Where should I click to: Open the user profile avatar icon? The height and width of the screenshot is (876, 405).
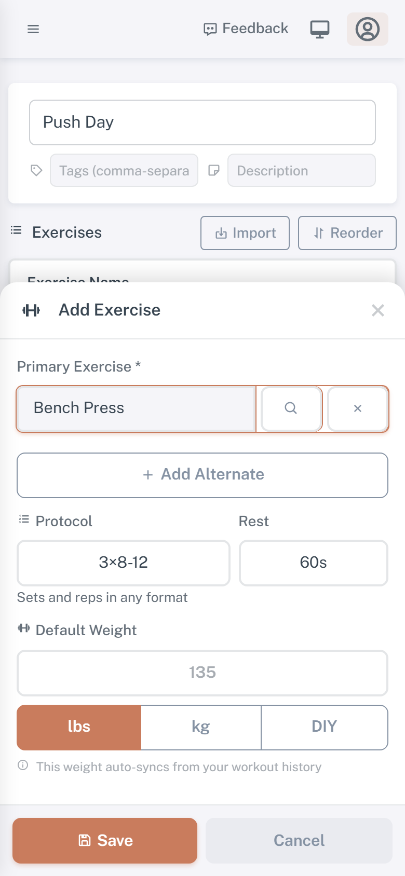(367, 29)
